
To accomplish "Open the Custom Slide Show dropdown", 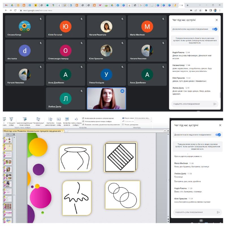I will pos(38,121).
